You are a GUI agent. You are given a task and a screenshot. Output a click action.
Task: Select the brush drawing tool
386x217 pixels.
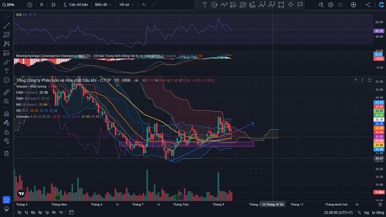7,62
